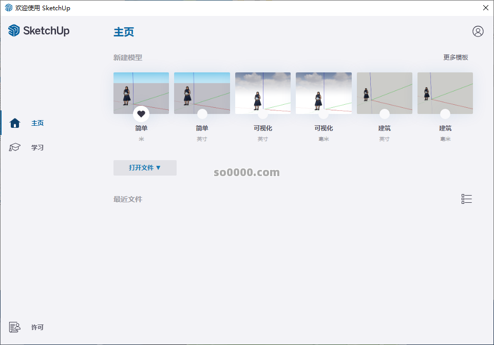
Task: Click the welcome window title bar SketchUp icon
Action: 7,8
